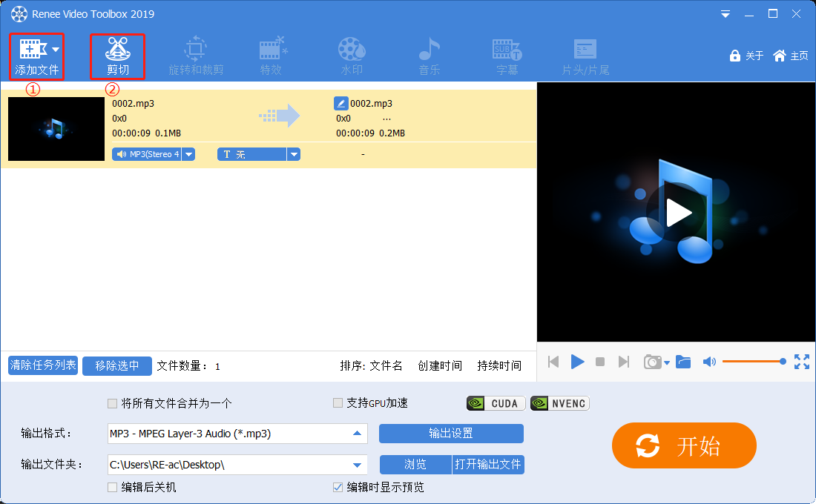This screenshot has width=816, height=504.
Task: Click the source 0002.mp3 file name
Action: pyautogui.click(x=134, y=104)
